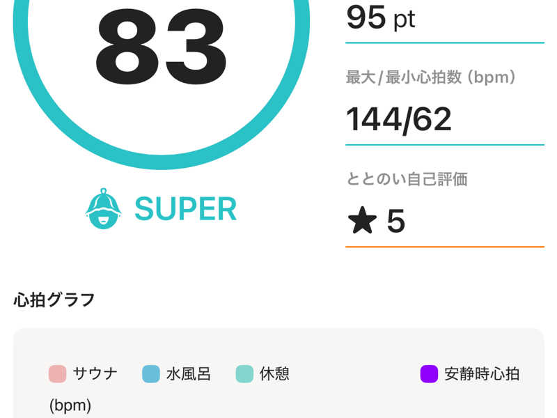Screen dimensions: 557x418
Task: Select the purple 安静時心拍 legend swatch
Action: (x=429, y=374)
